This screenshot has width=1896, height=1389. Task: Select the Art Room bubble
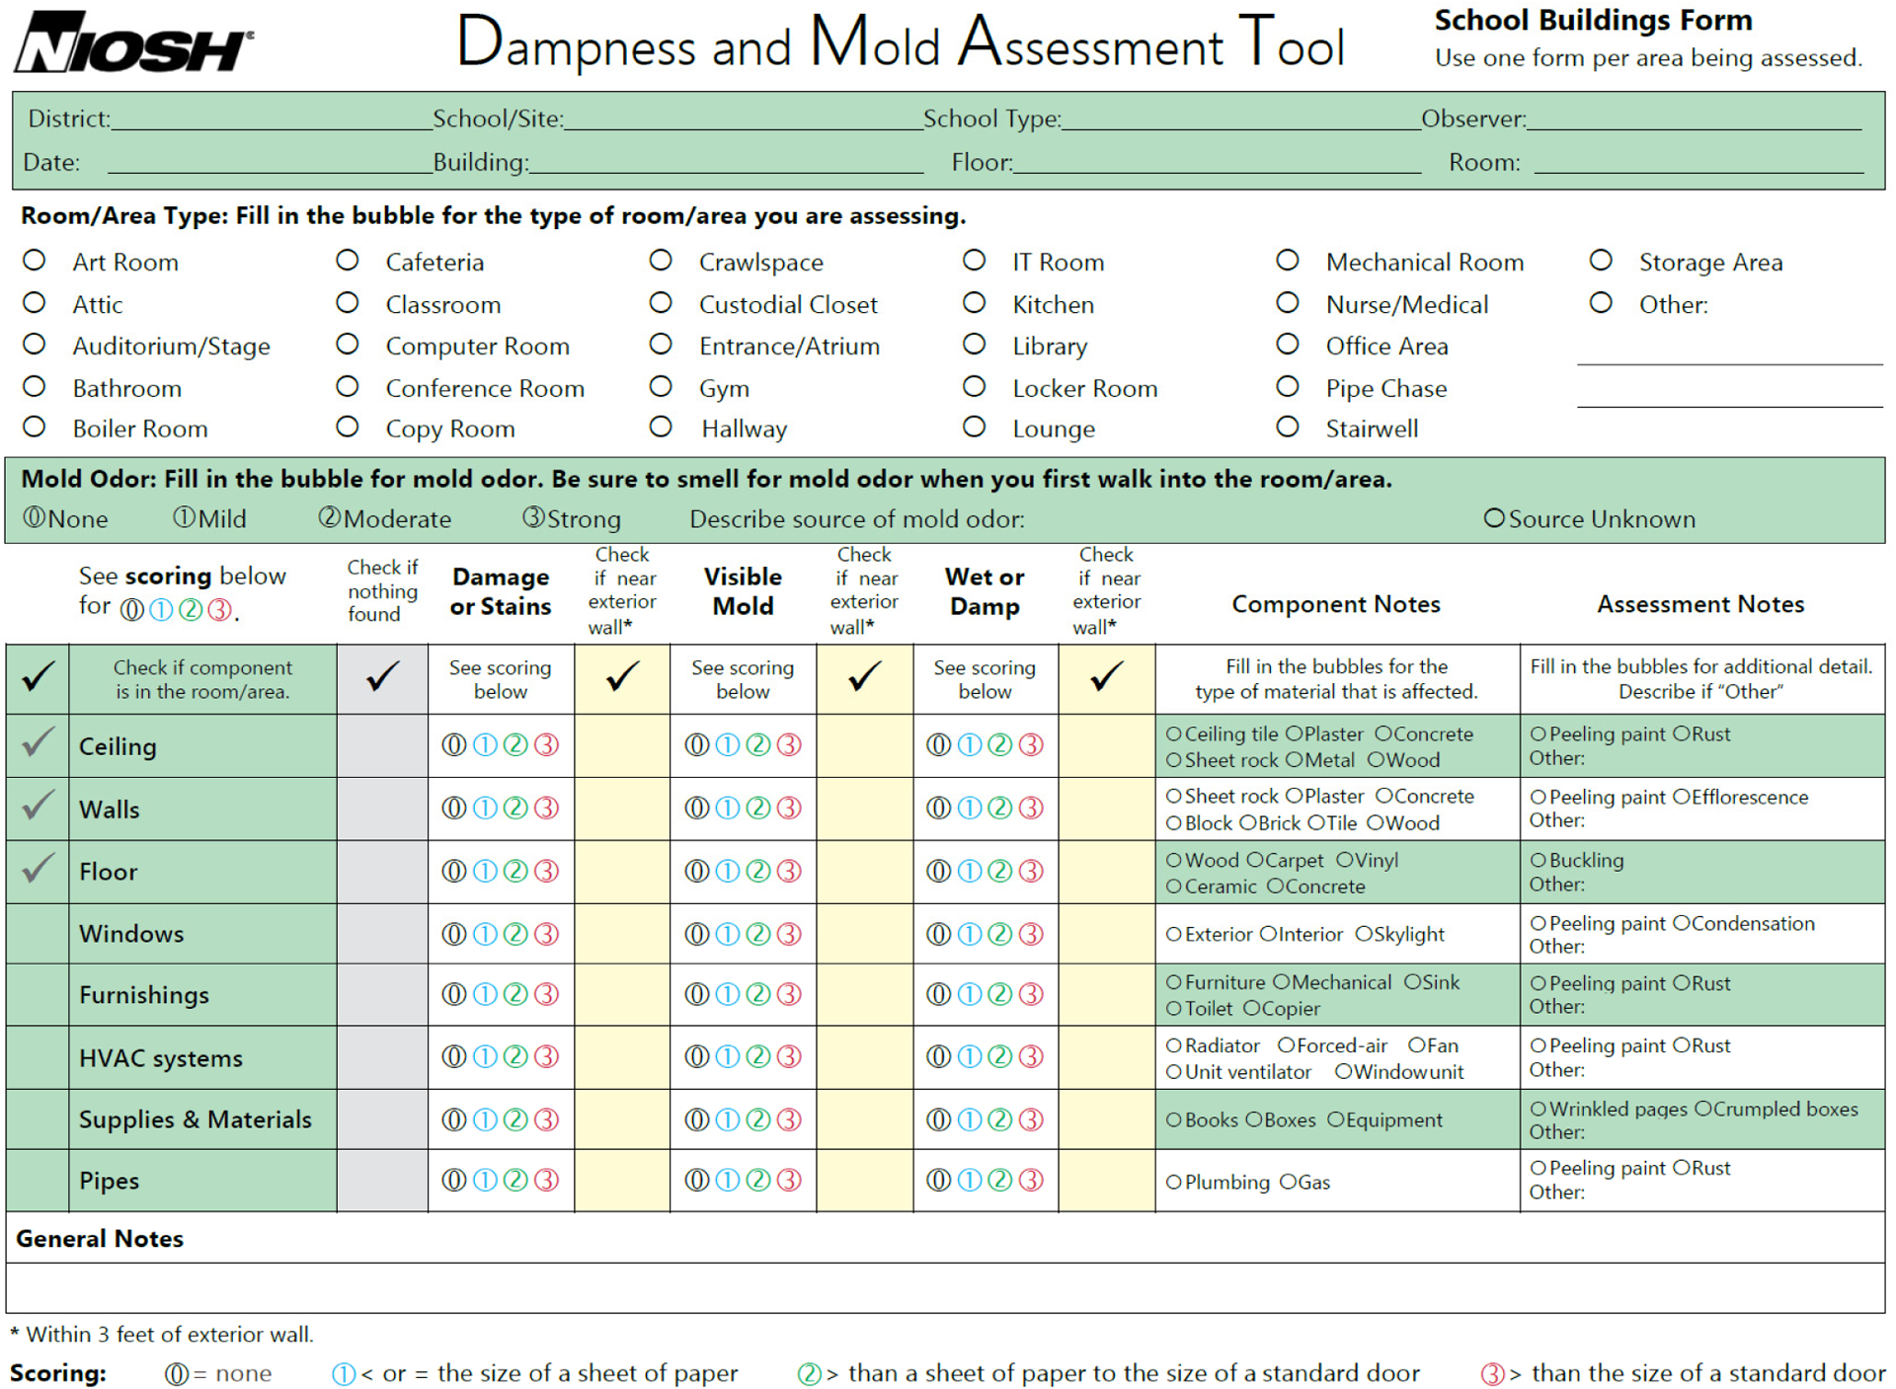(x=35, y=261)
